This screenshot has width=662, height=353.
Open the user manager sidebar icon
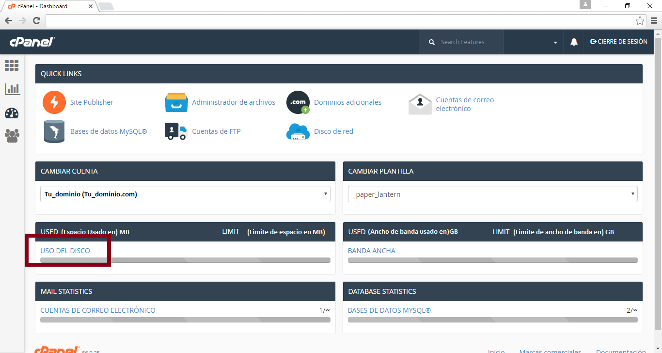click(12, 136)
